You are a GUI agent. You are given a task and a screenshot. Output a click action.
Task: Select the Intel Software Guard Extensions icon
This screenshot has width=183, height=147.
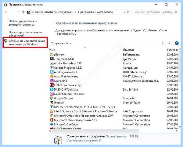[x=52, y=111]
